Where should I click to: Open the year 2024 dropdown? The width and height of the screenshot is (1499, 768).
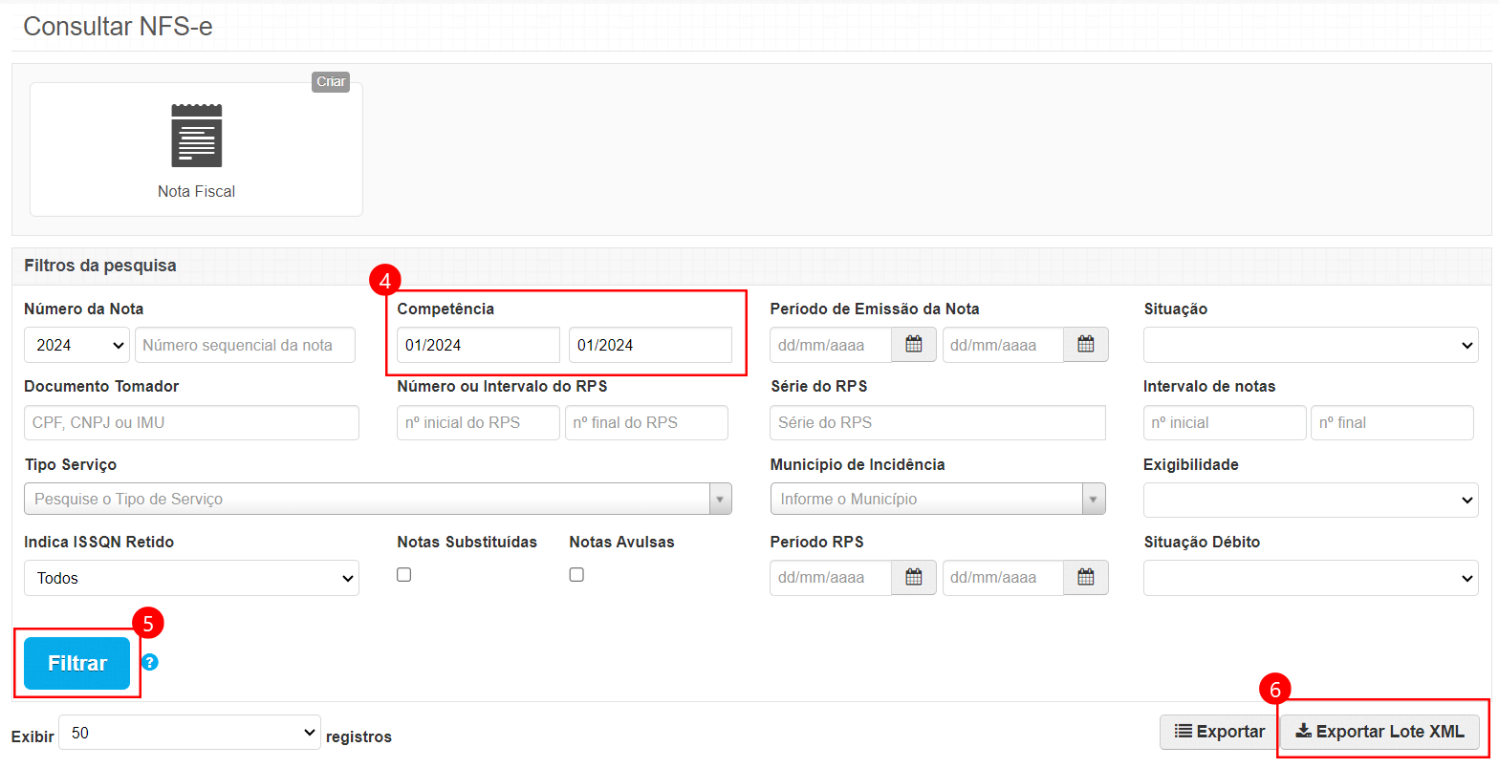point(76,345)
